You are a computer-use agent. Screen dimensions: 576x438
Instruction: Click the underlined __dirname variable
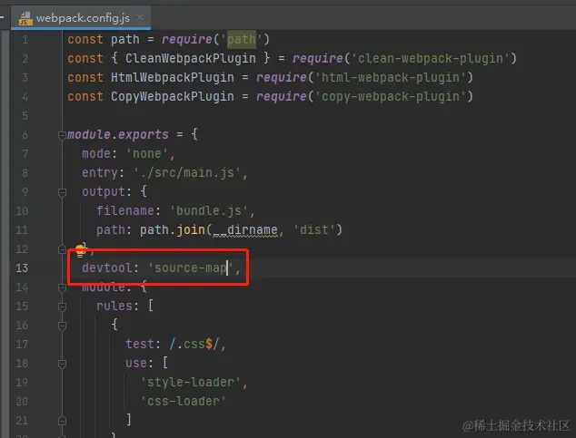click(245, 229)
